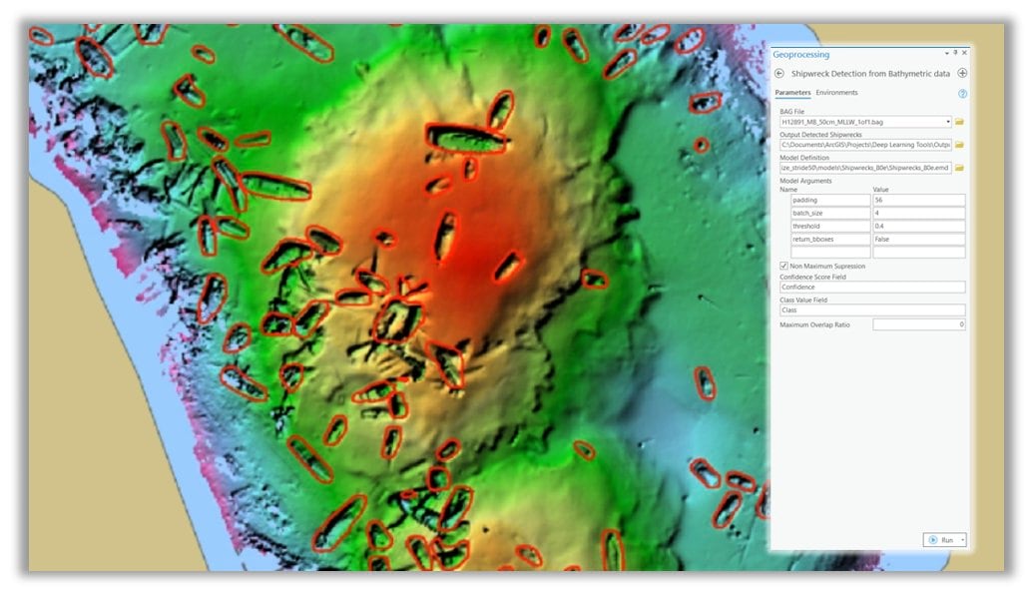Screen dimensions: 1035x593
Task: Click the padding argument name cell
Action: click(x=830, y=200)
